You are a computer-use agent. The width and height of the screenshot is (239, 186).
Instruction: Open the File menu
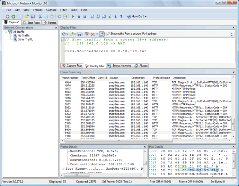[x=9, y=10]
